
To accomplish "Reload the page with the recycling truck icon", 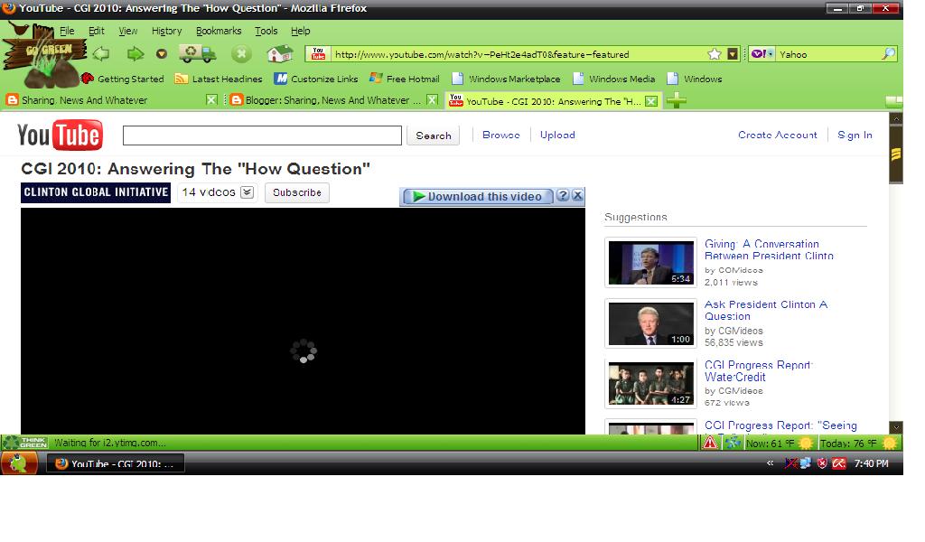I will coord(198,53).
